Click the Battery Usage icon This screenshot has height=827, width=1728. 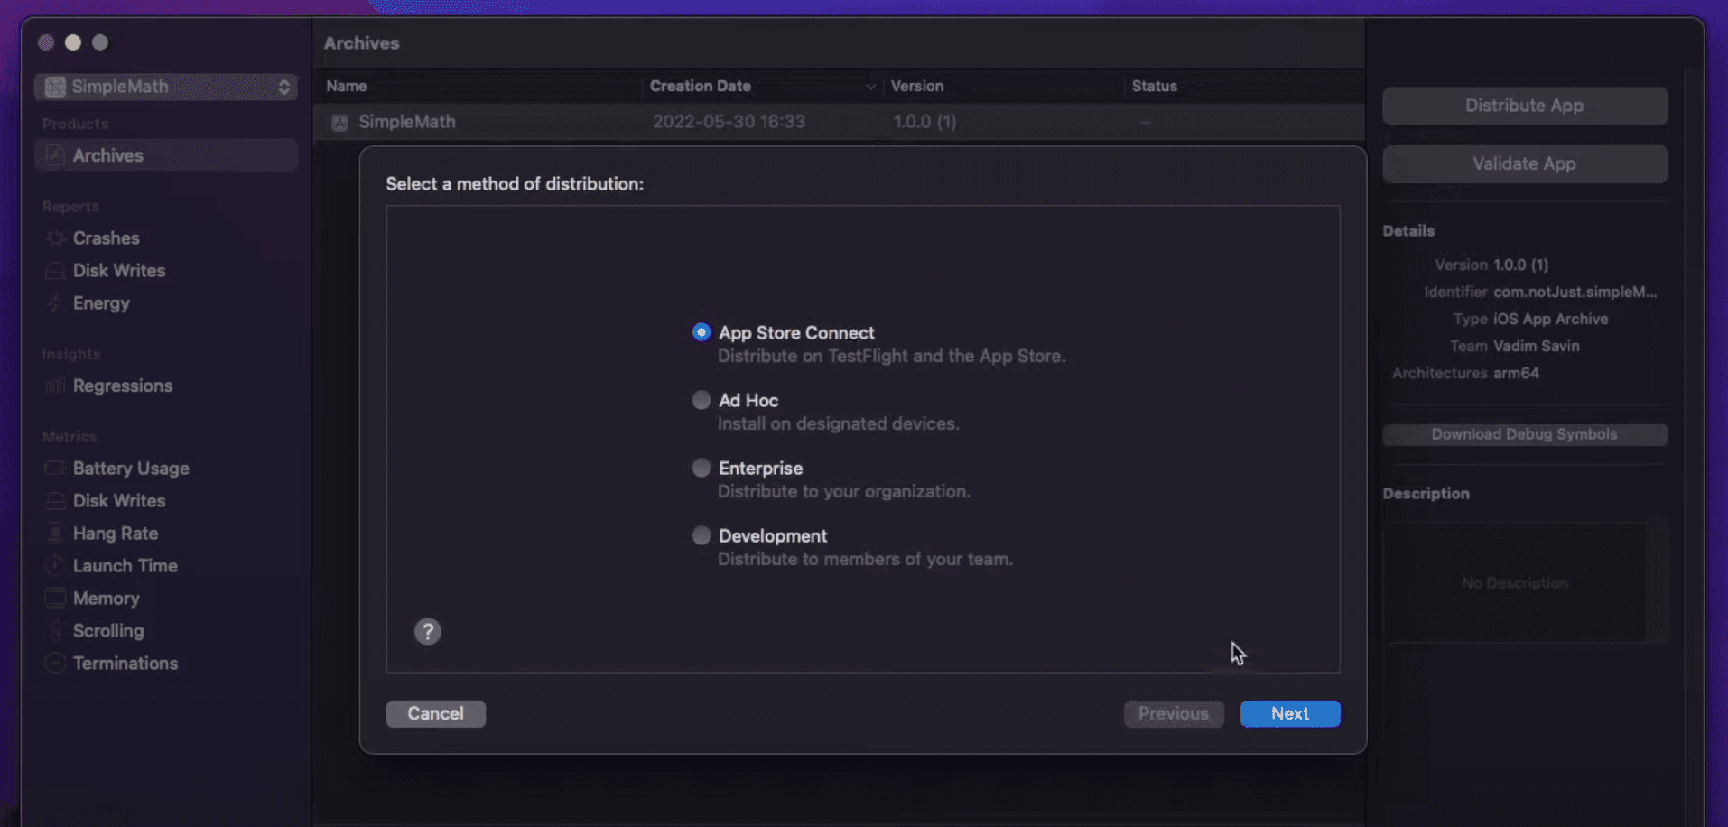click(x=55, y=469)
